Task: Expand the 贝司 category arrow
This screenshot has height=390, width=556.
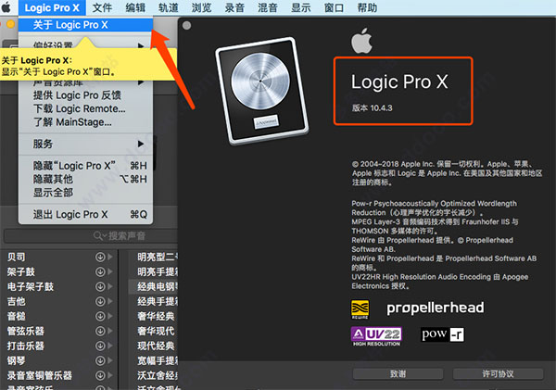Action: click(110, 257)
